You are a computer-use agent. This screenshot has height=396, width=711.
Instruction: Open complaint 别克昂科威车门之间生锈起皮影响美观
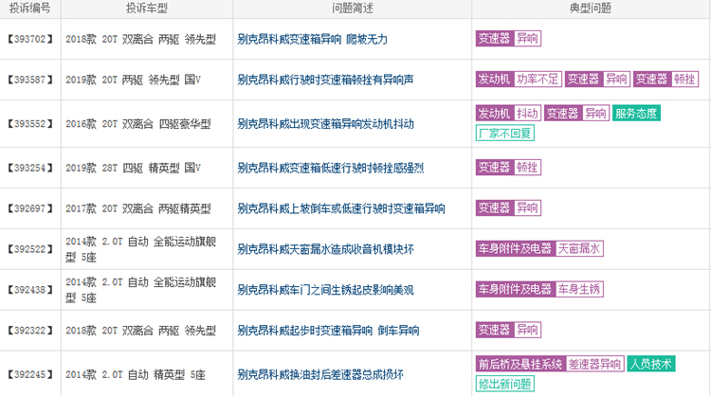tap(325, 290)
